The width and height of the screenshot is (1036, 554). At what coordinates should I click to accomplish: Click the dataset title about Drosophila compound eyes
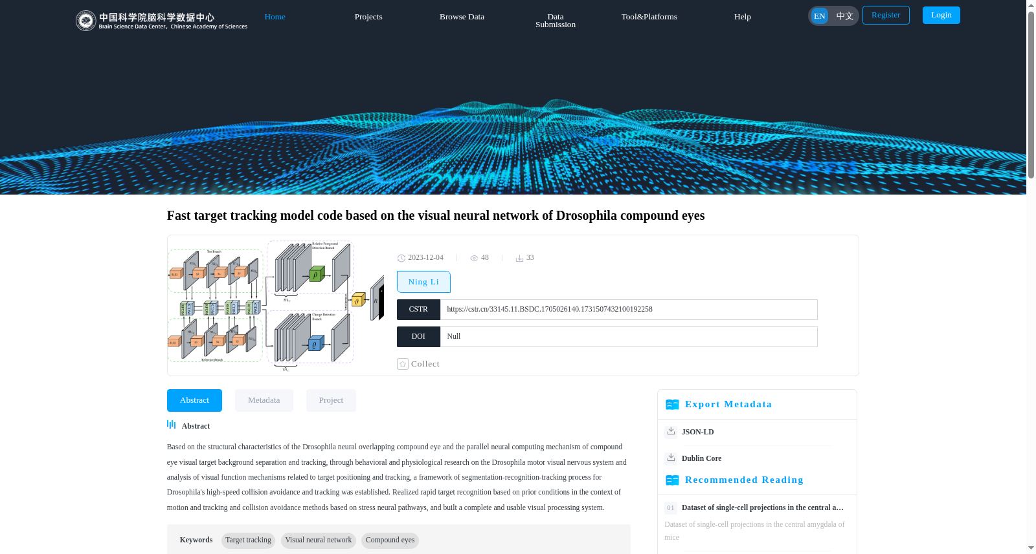coord(436,215)
